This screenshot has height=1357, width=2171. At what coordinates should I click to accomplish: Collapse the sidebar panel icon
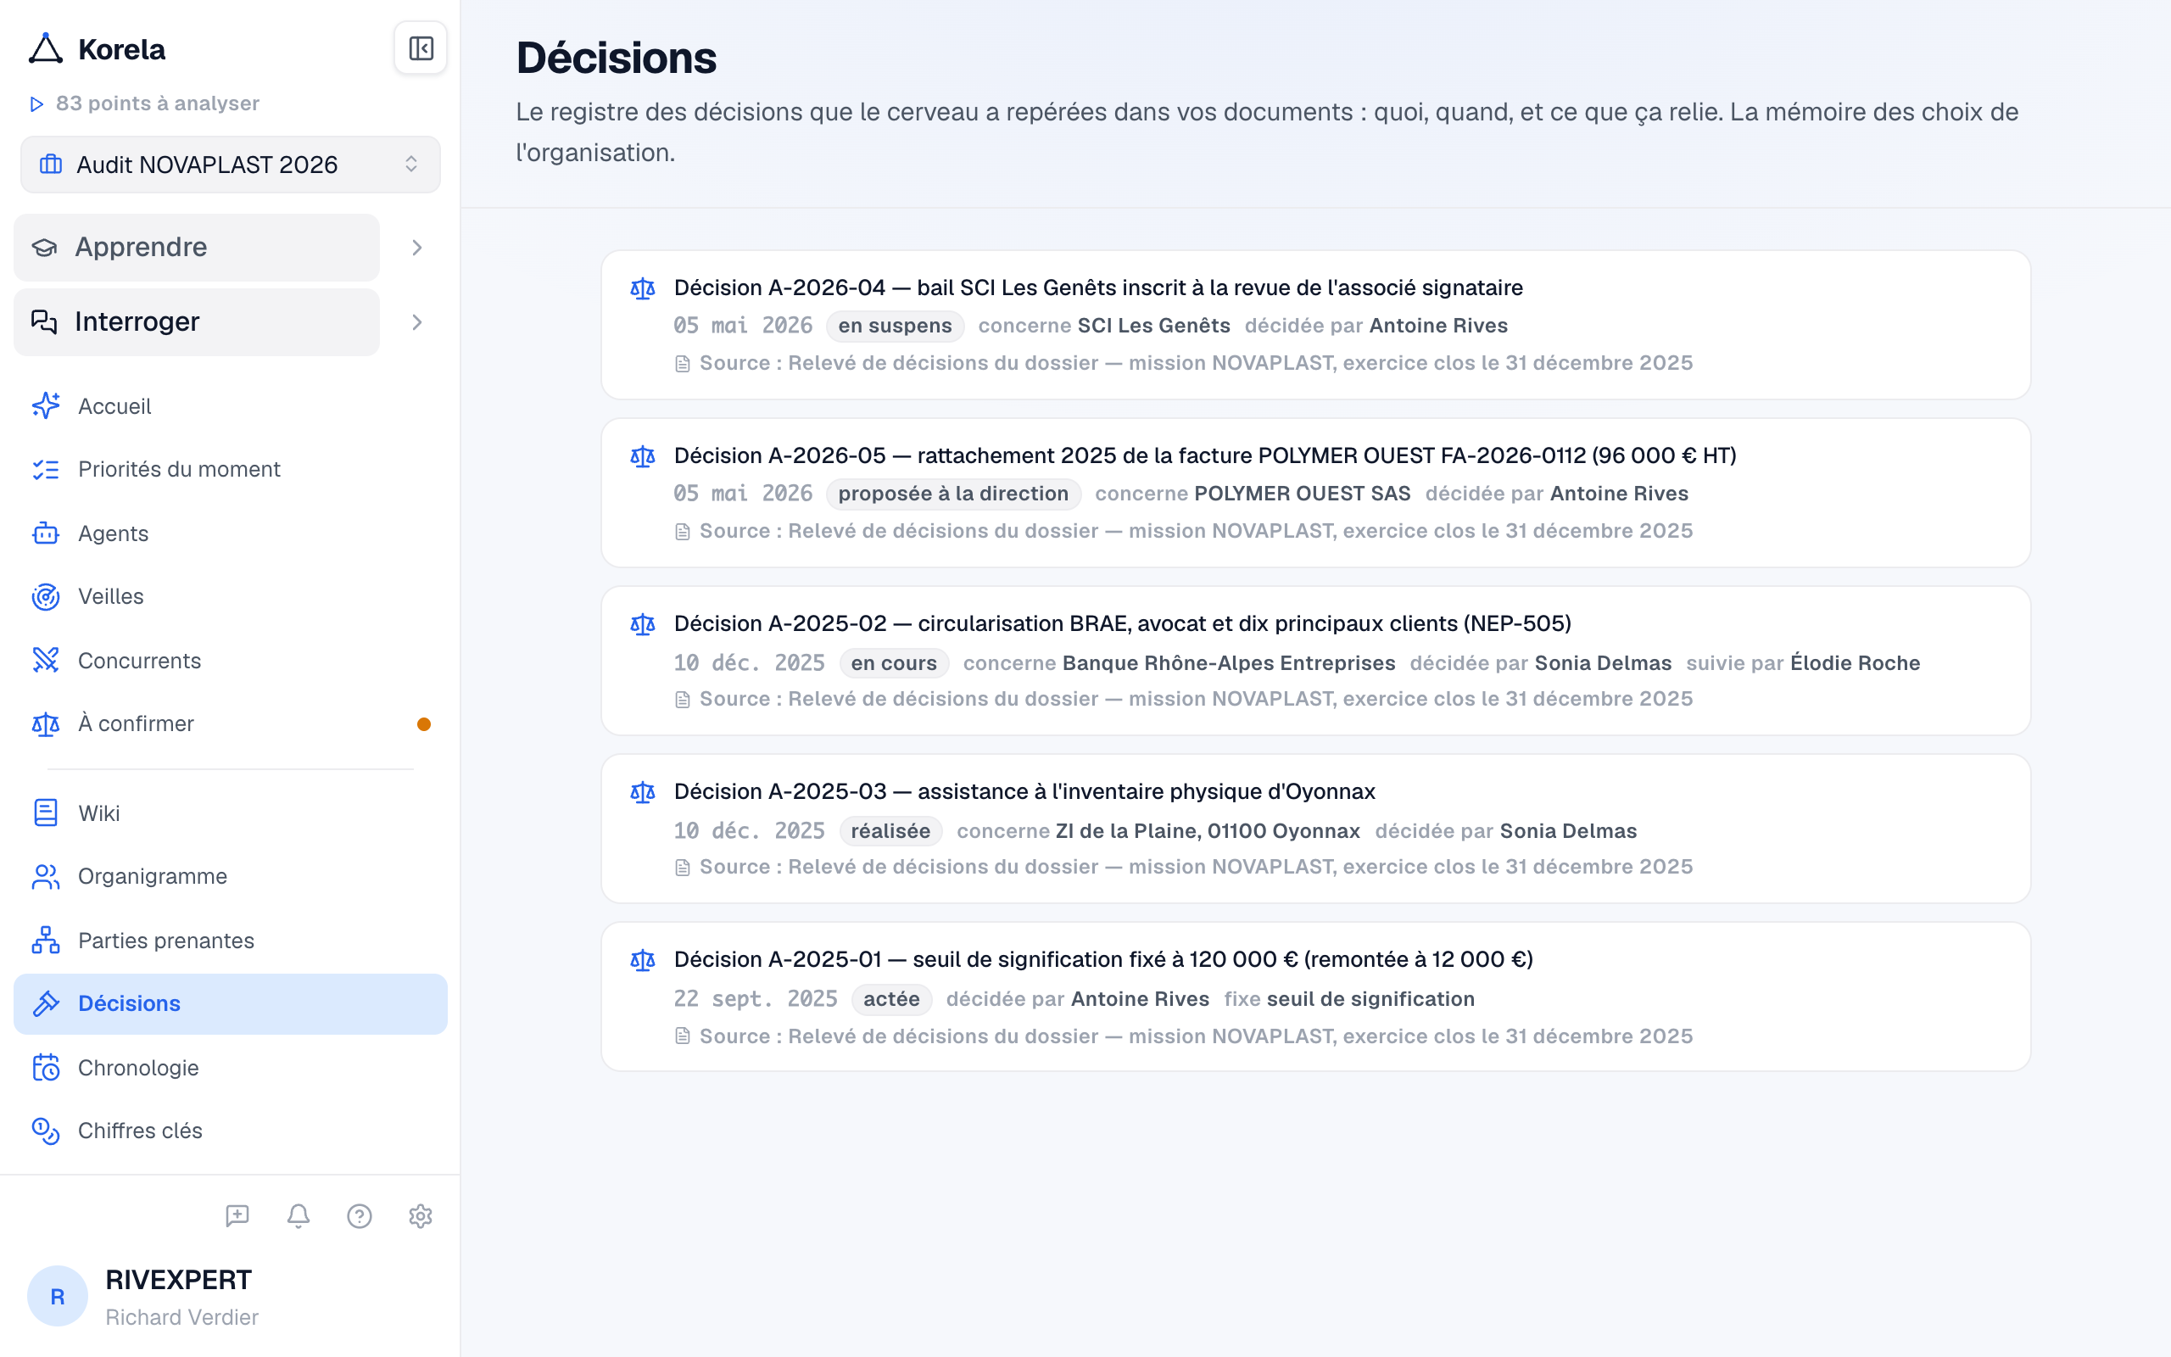(421, 48)
